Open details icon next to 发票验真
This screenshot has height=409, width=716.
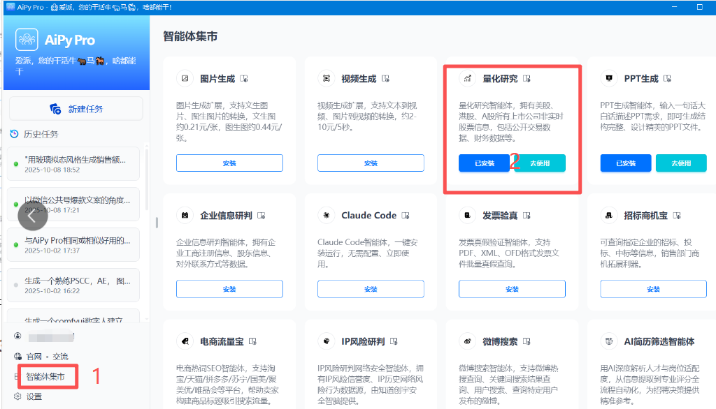pos(527,216)
